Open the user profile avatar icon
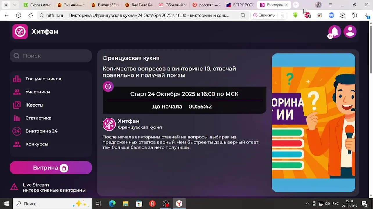 350,31
